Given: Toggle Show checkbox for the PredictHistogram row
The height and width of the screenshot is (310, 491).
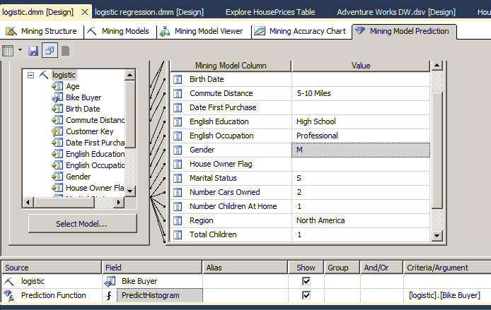Looking at the screenshot, I should [306, 295].
